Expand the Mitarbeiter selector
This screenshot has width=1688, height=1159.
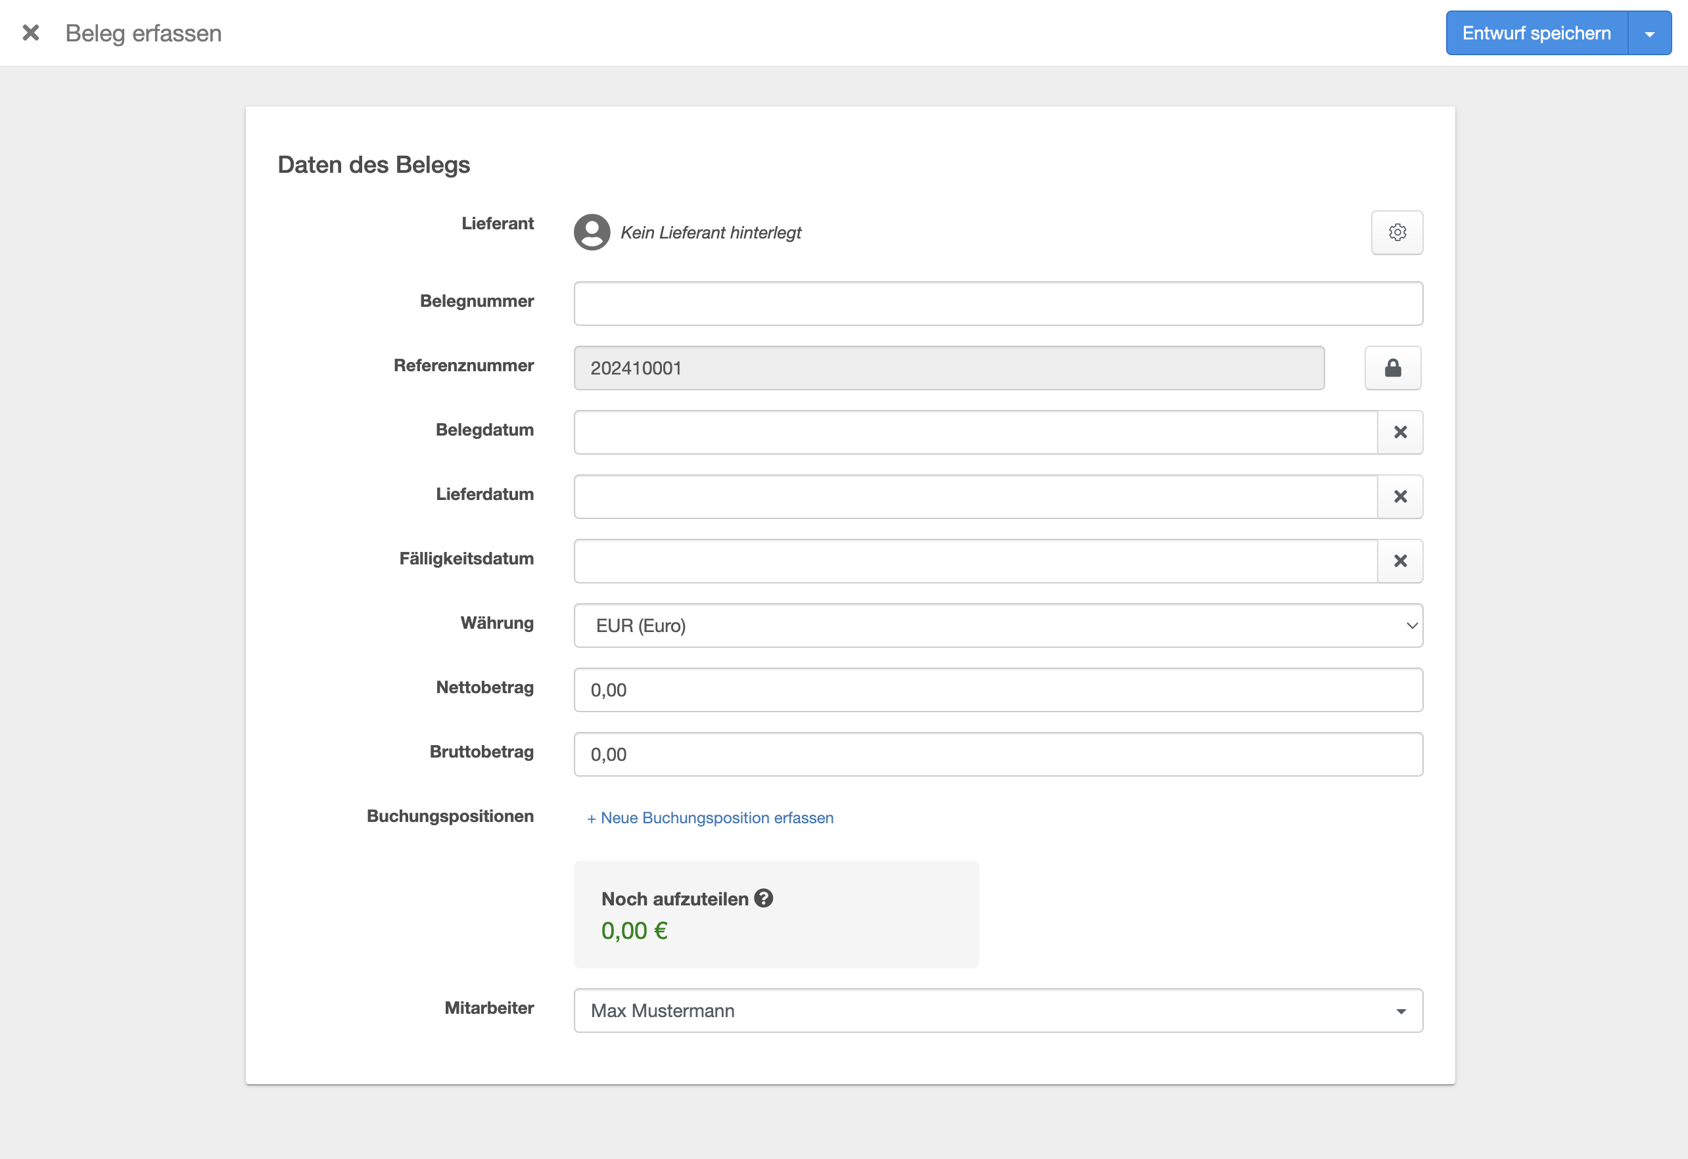(997, 1010)
